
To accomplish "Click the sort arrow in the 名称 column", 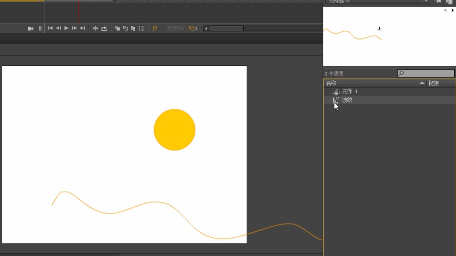I will [422, 83].
